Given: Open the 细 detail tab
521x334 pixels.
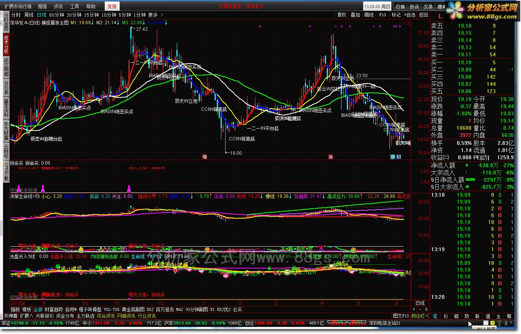Looking at the screenshot, I should [x=456, y=316].
